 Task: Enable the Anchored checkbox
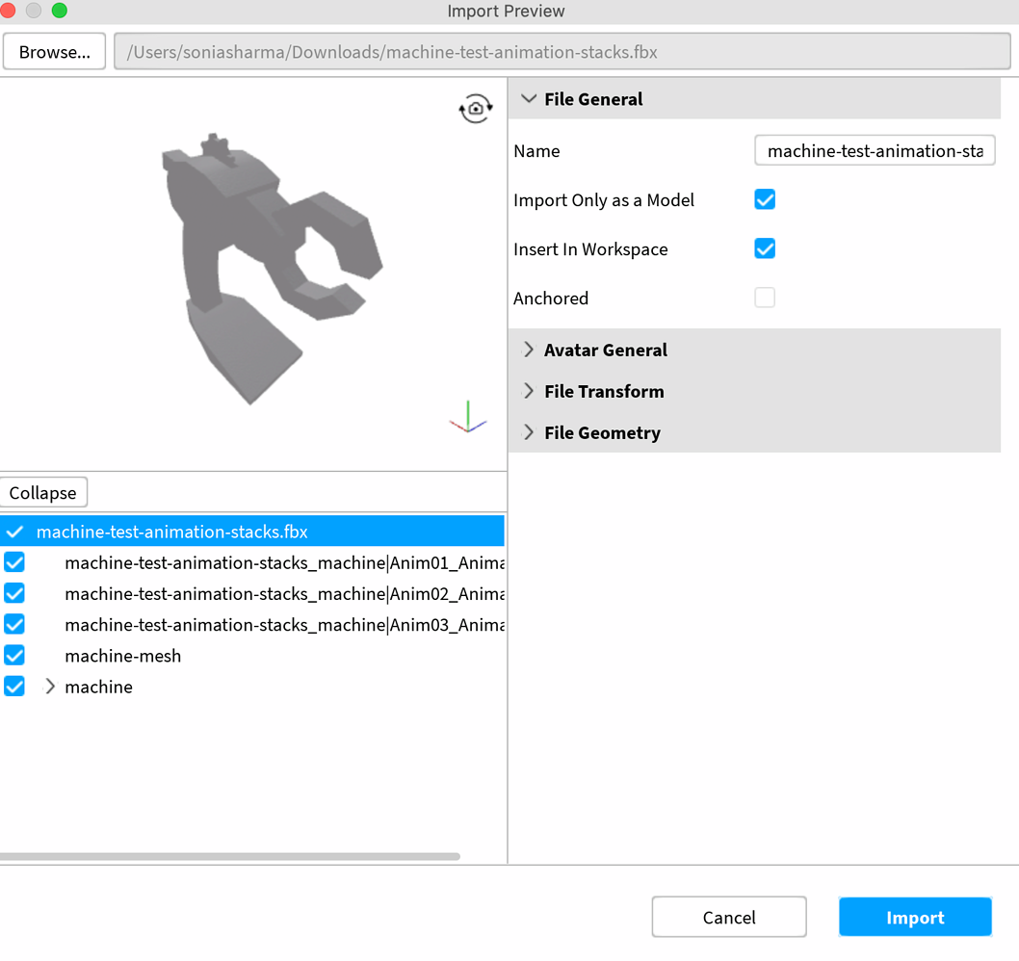point(765,298)
